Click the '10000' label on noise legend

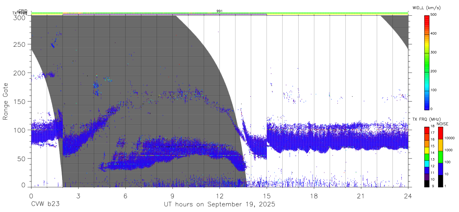coord(449,138)
